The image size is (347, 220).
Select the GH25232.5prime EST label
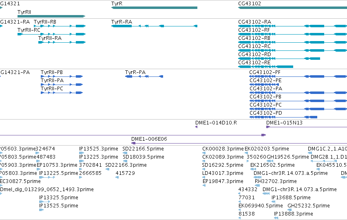309,206
